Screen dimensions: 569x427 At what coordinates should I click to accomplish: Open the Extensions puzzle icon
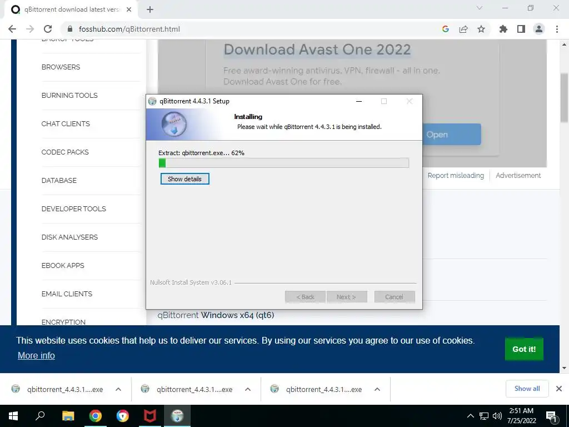[x=503, y=29]
